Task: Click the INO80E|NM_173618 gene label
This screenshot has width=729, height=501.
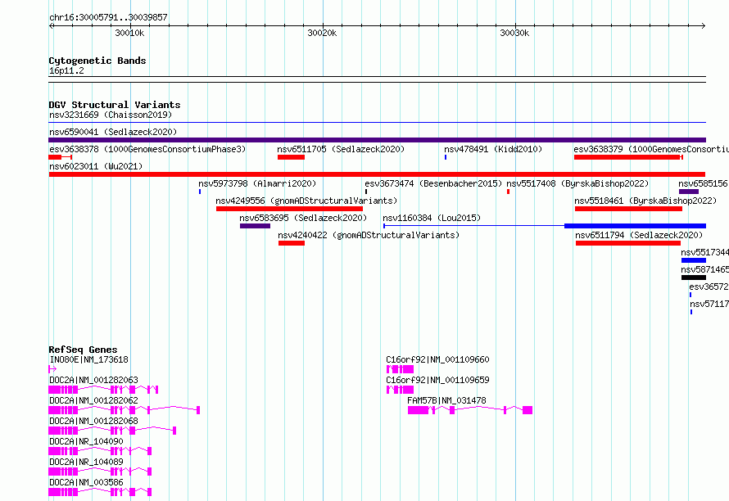Action: 88,359
